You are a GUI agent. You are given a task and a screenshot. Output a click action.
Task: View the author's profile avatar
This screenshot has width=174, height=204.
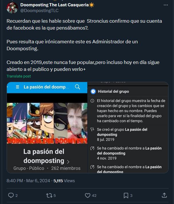click(12, 8)
